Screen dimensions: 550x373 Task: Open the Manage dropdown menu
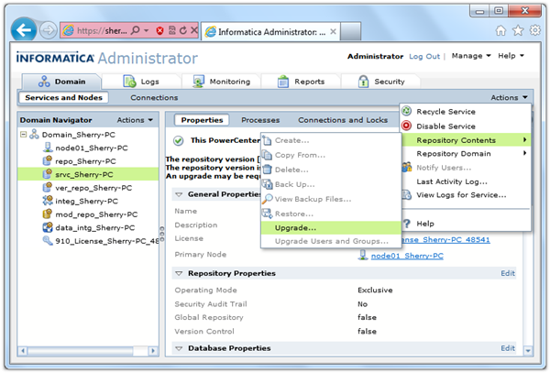coord(471,56)
